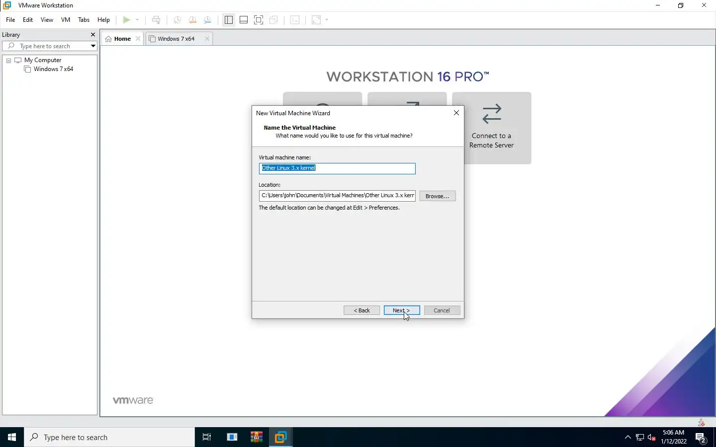The image size is (716, 447).
Task: Open the Edit menu
Action: 28,20
